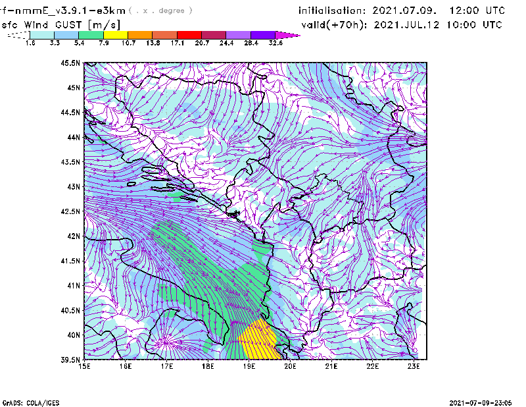Click the 40N latitude label
This screenshot has height=407, width=526.
[74, 335]
